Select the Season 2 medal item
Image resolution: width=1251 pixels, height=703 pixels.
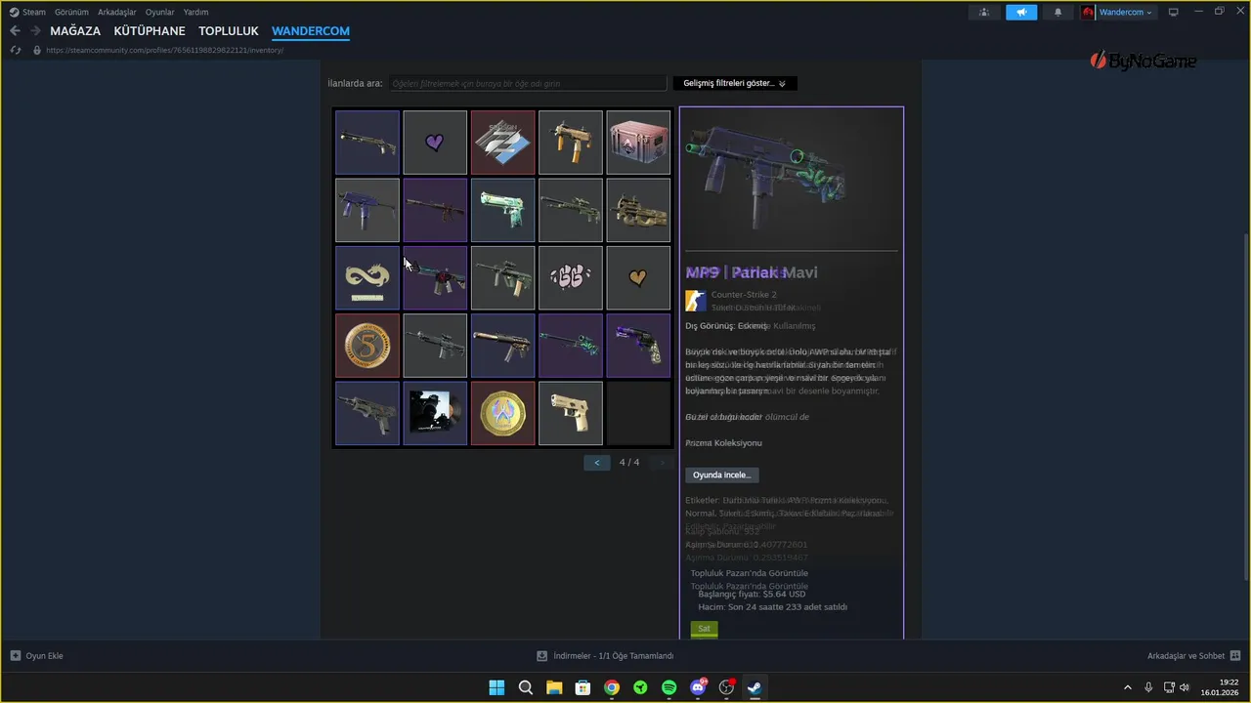[502, 143]
